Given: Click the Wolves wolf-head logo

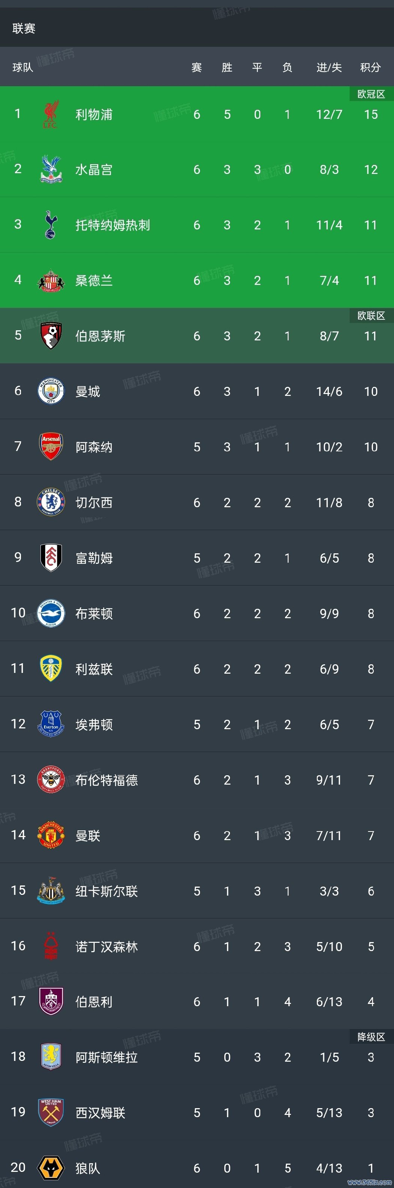Looking at the screenshot, I should click(x=51, y=1168).
